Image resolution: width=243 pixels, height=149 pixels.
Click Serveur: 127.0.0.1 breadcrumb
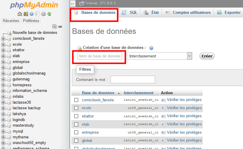pos(100,4)
